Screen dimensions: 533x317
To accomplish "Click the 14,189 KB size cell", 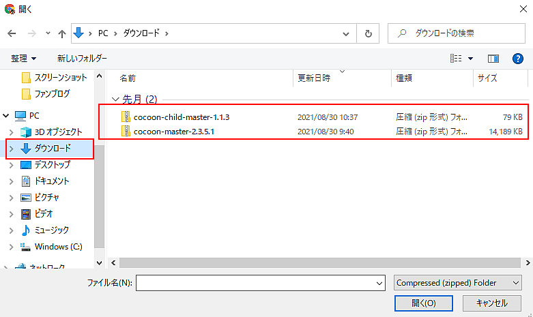I will (x=506, y=132).
